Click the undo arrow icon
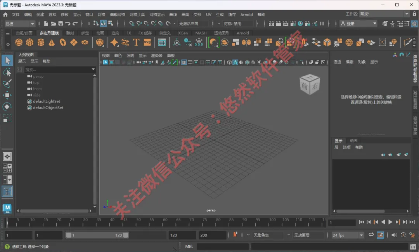This screenshot has width=419, height=252. tap(68, 24)
